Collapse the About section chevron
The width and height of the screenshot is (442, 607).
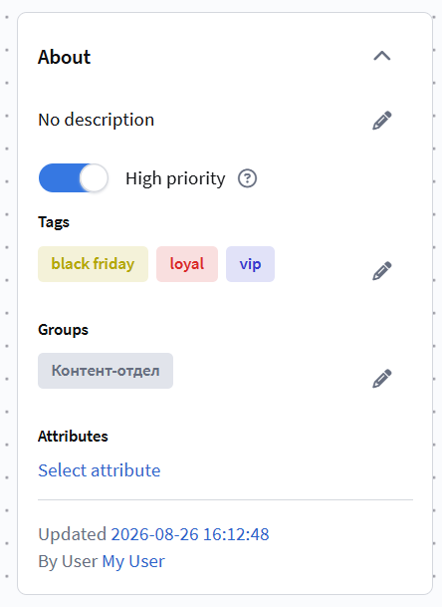click(x=382, y=56)
